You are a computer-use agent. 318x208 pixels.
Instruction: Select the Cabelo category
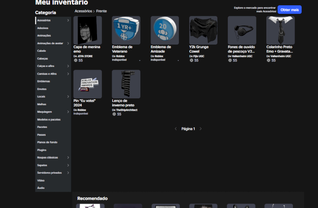tap(53, 51)
